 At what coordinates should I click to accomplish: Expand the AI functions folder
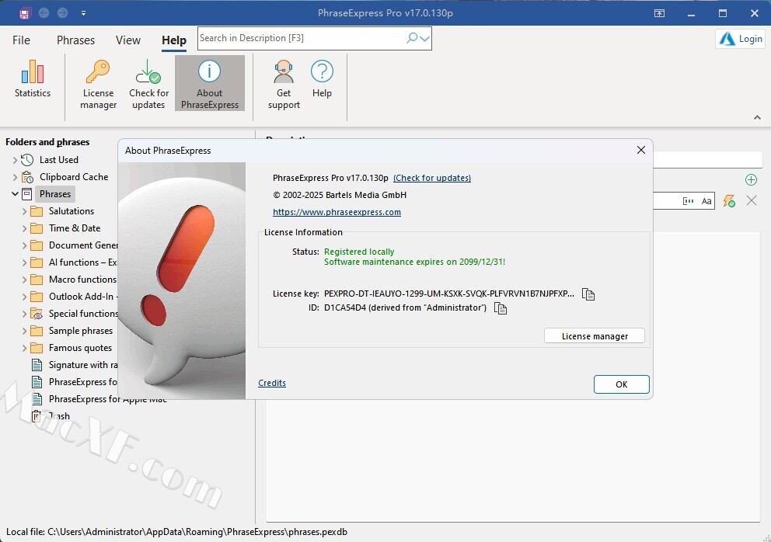tap(24, 262)
